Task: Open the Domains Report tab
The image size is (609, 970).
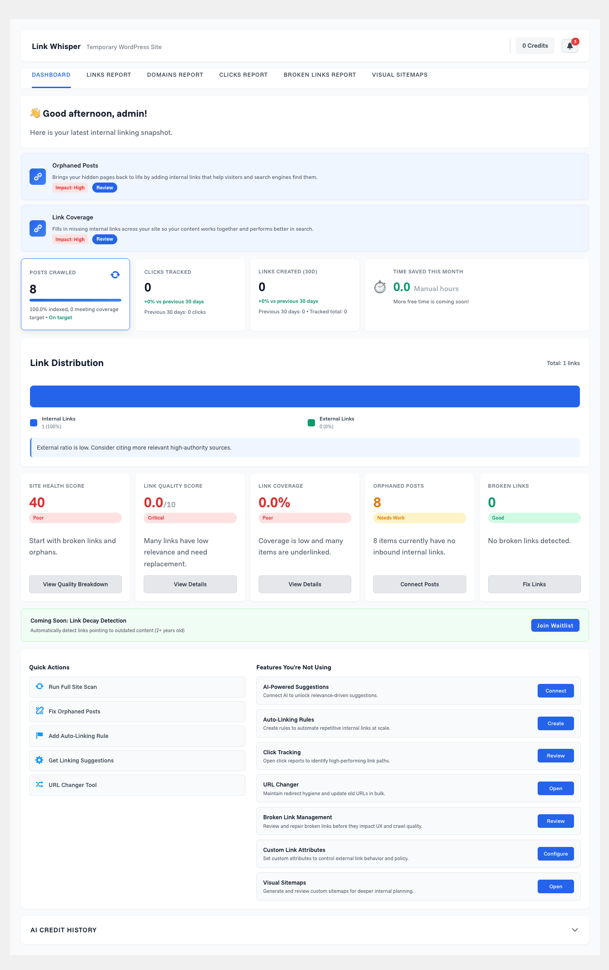Action: click(x=175, y=75)
